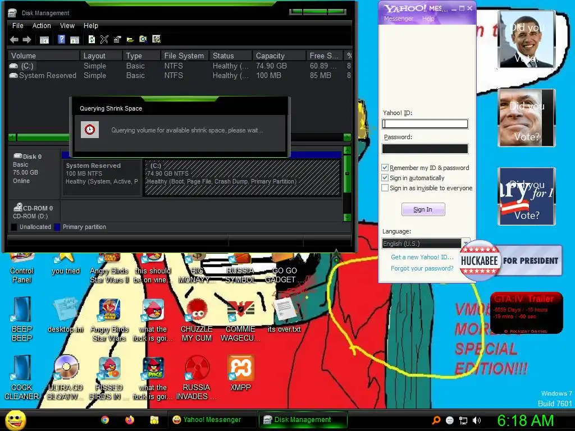Open the File menu in Disk Management
The image size is (575, 431).
coord(17,26)
